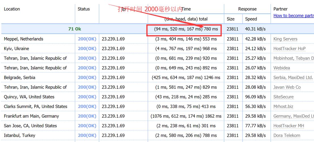Open the HostTracker MH partner link
Viewport: 314px width, 142px height.
pyautogui.click(x=289, y=126)
